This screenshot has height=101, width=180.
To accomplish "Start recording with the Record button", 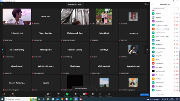I will (76, 95).
